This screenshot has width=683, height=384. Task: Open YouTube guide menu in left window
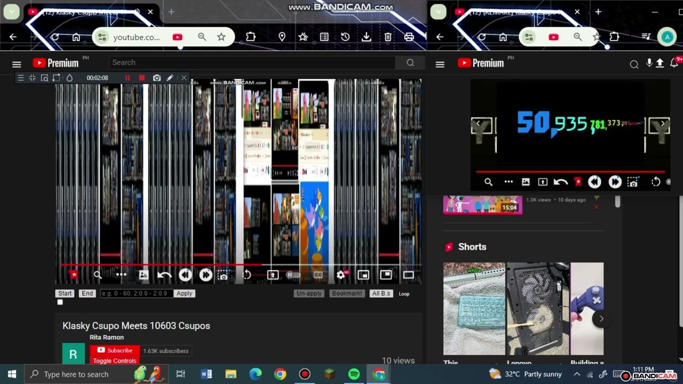17,64
